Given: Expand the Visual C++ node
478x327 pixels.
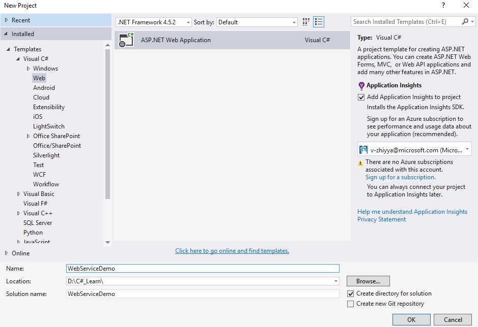Looking at the screenshot, I should tap(18, 213).
